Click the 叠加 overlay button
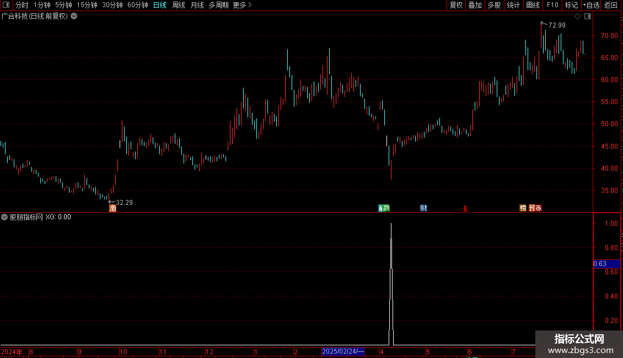 [475, 5]
